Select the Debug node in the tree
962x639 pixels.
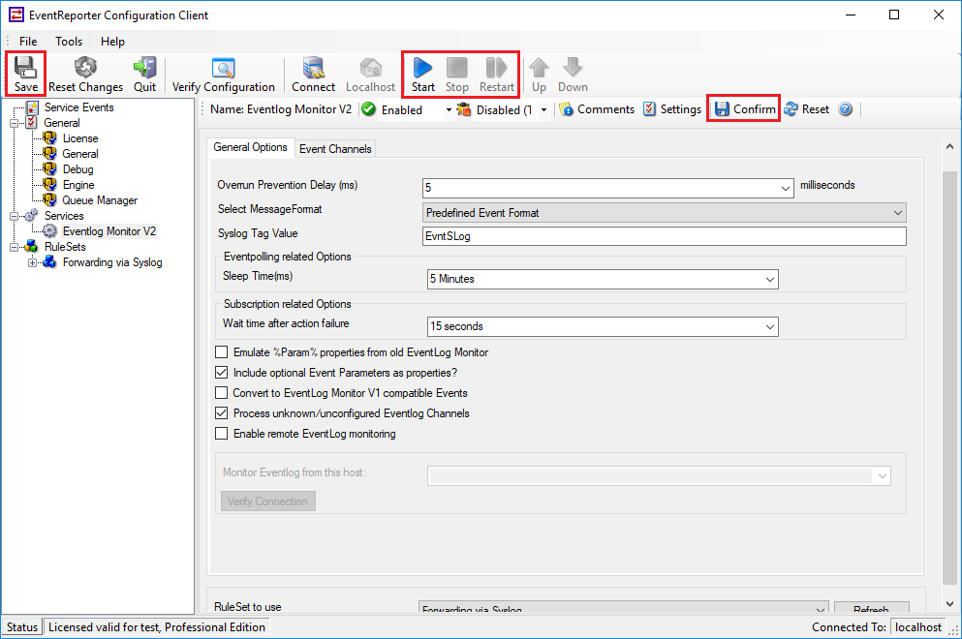pos(78,169)
